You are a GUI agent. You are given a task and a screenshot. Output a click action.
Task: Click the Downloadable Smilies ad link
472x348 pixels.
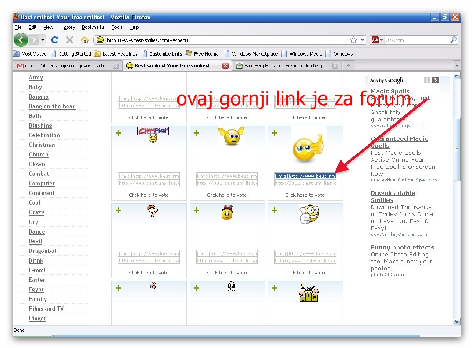point(393,196)
